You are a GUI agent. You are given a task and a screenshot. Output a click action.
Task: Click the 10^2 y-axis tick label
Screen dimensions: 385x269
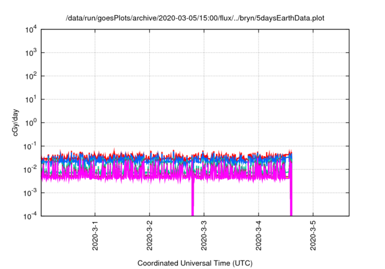31,76
